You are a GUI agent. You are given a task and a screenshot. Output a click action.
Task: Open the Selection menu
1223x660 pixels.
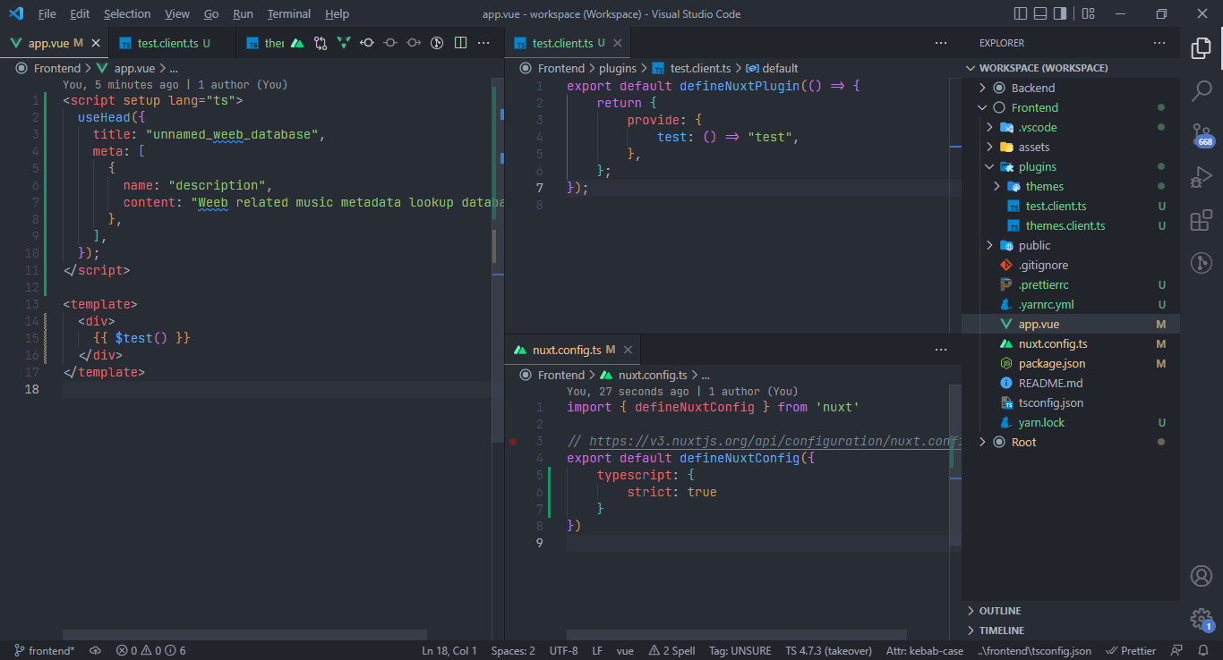(127, 13)
